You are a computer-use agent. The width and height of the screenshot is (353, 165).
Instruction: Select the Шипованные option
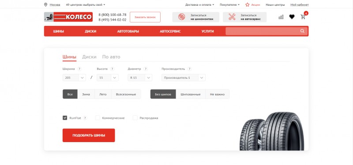click(191, 94)
